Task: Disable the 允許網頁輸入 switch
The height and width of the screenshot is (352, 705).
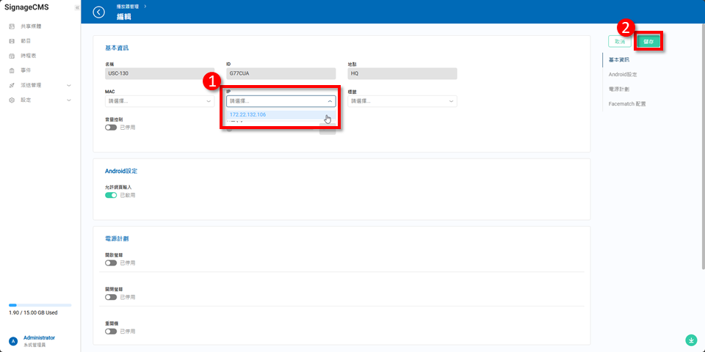Action: pos(111,195)
